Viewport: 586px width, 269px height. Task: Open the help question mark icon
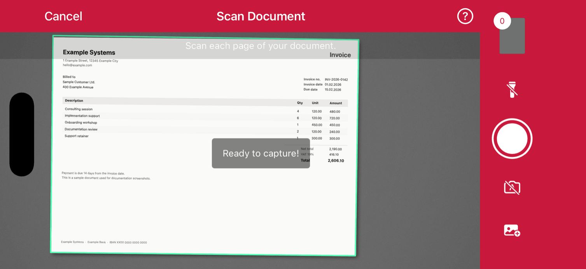point(465,16)
